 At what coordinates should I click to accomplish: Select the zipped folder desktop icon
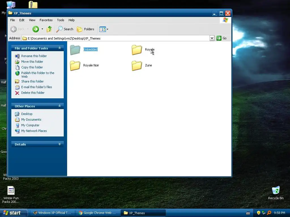[x=33, y=5]
